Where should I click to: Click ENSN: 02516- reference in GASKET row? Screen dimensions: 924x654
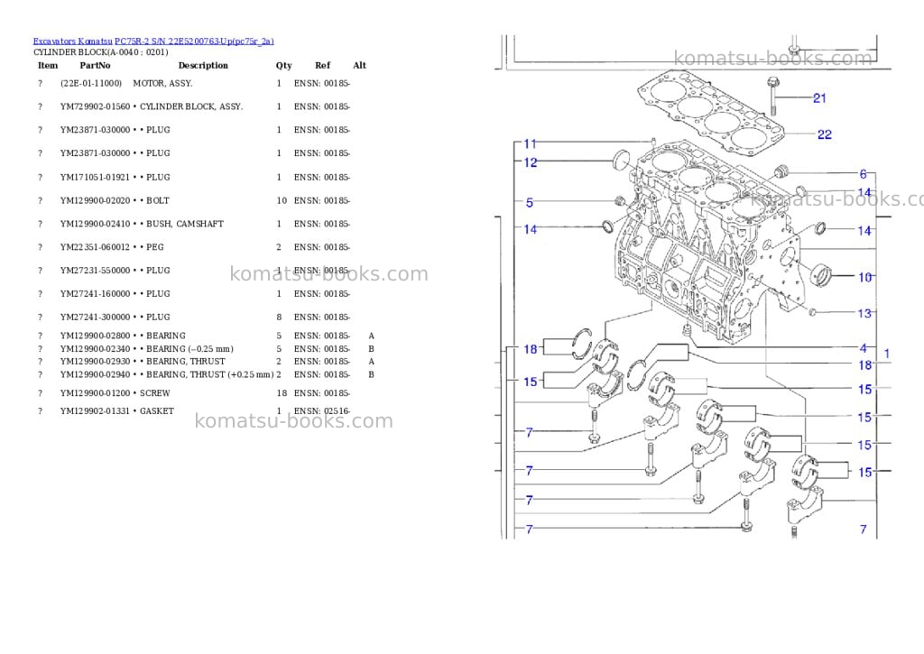pos(322,411)
